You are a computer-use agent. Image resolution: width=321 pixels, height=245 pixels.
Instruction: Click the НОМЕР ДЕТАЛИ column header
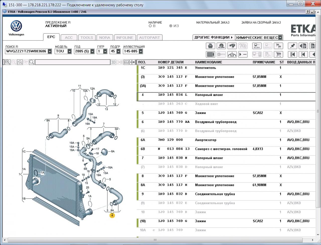point(171,62)
